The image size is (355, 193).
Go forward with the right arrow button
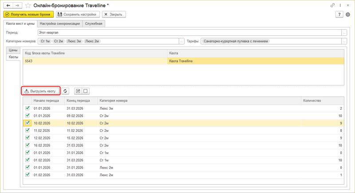17,5
